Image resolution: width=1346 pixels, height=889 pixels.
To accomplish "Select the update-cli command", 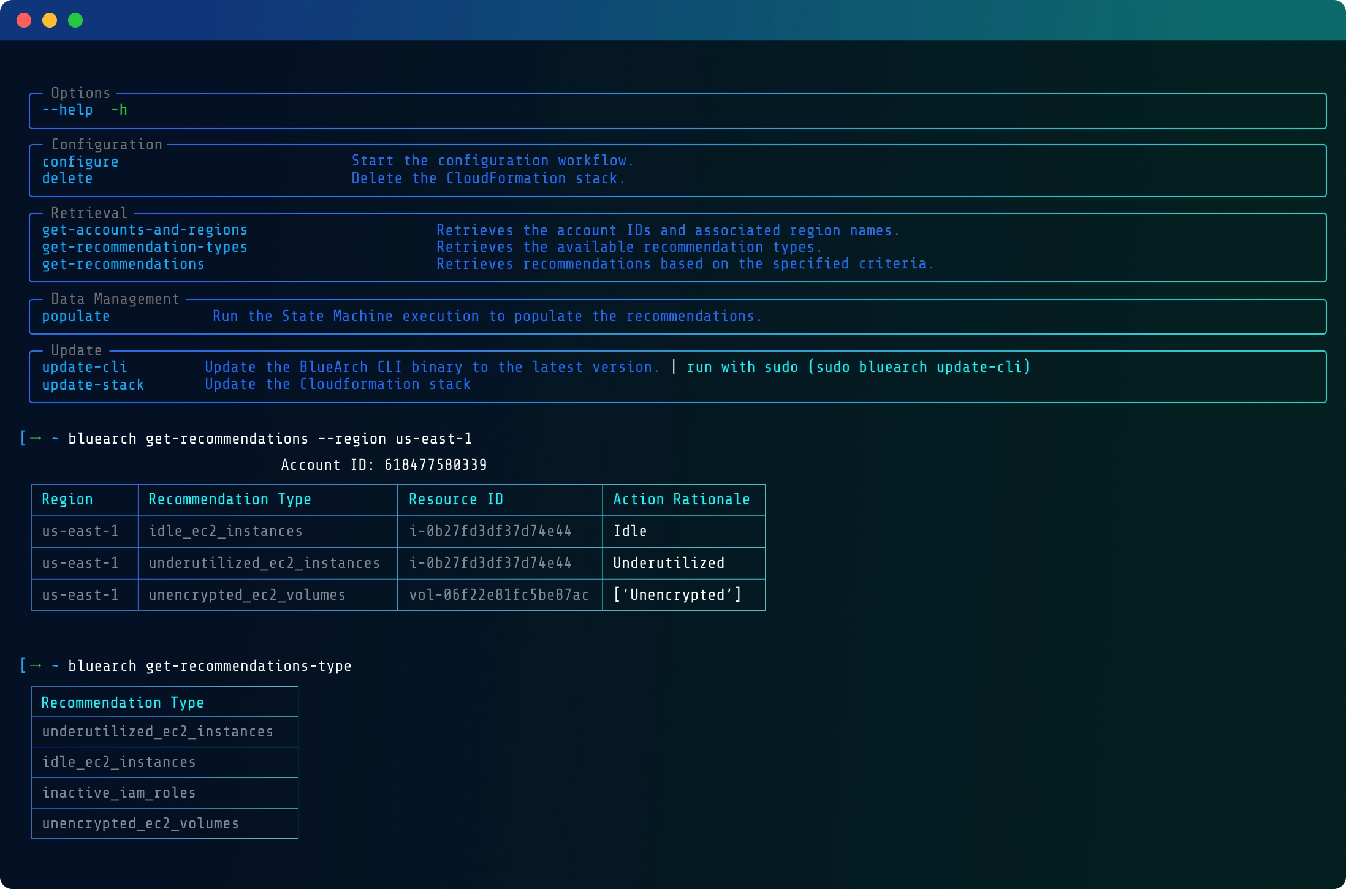I will coord(84,366).
